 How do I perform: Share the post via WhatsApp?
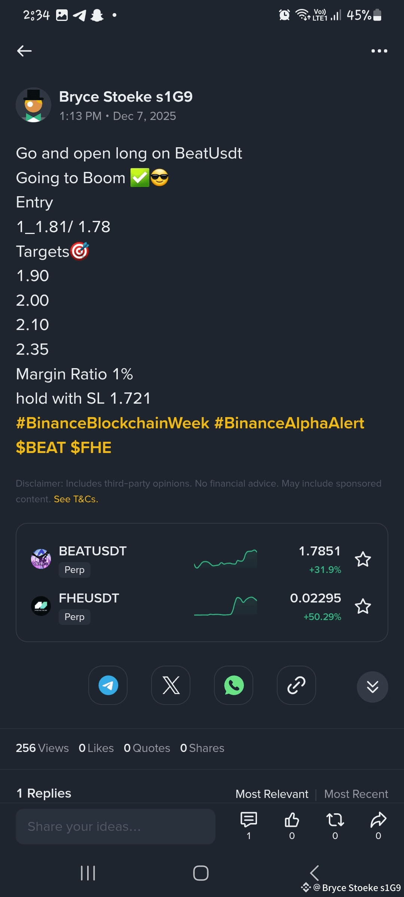pyautogui.click(x=234, y=685)
